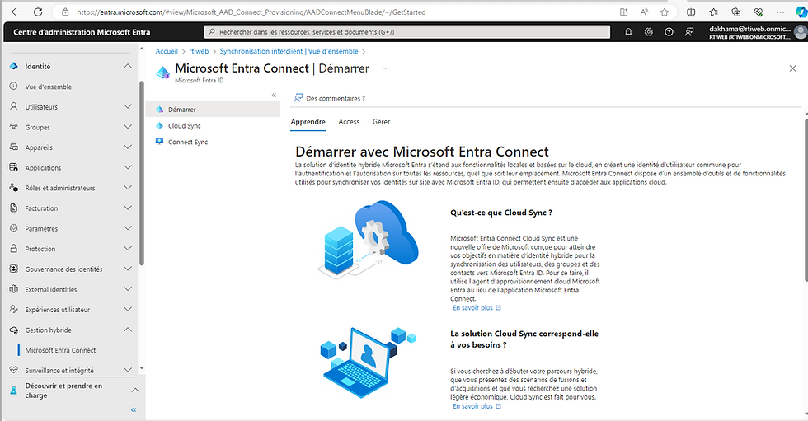Open En savoir plus under Cloud Sync besoins
The height and width of the screenshot is (421, 808).
pyautogui.click(x=477, y=406)
